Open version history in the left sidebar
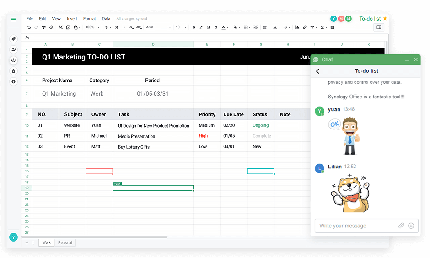The width and height of the screenshot is (430, 258). tap(13, 60)
